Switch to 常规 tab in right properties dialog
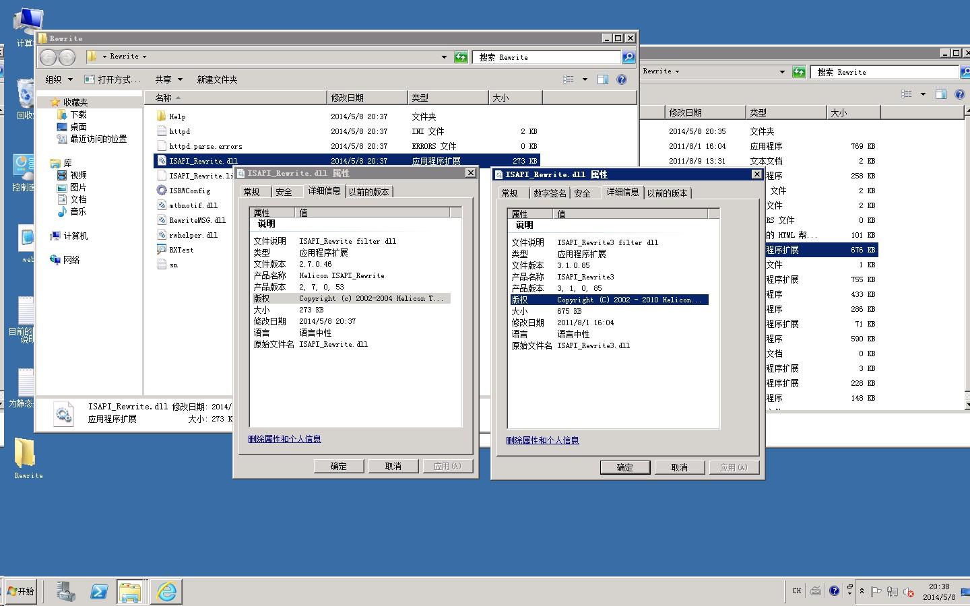 pos(510,193)
